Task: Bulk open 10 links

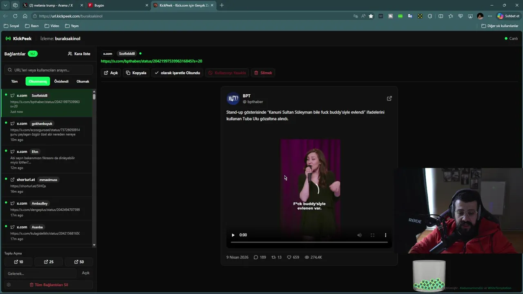Action: point(18,262)
